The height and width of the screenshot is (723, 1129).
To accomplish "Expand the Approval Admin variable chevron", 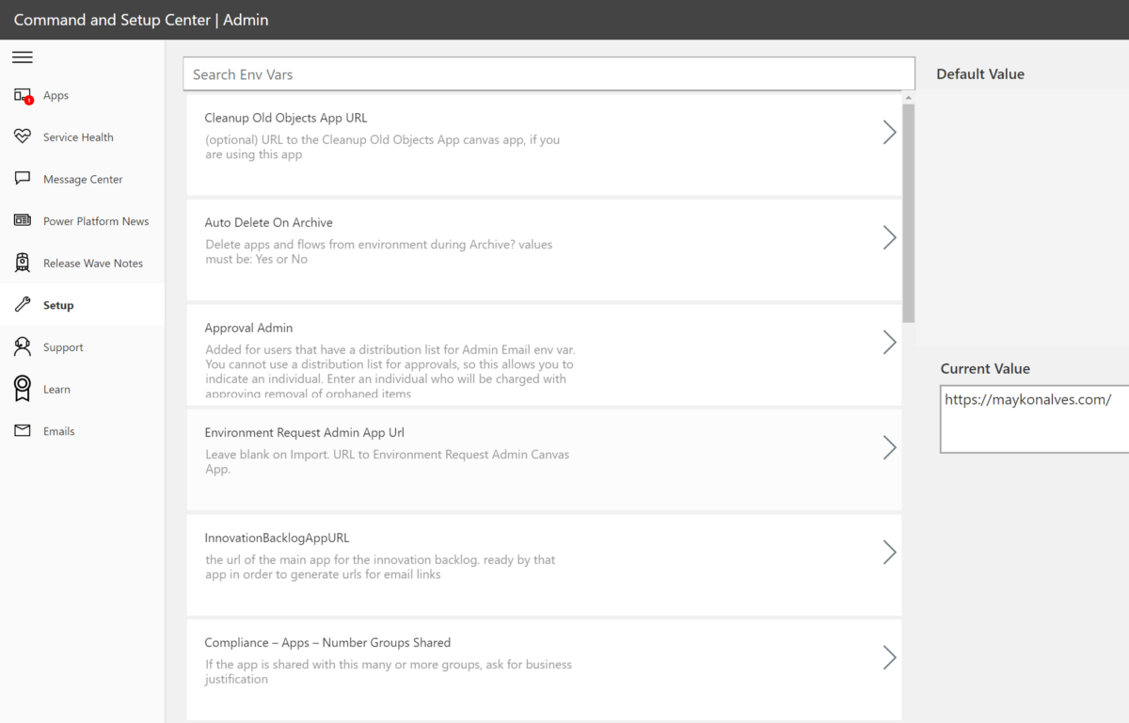I will (x=889, y=342).
